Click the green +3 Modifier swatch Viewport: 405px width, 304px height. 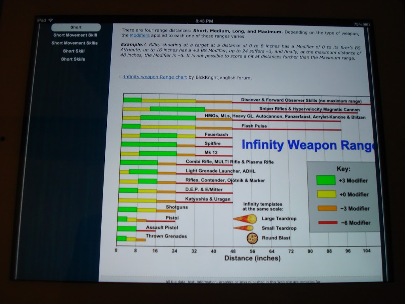tap(326, 180)
